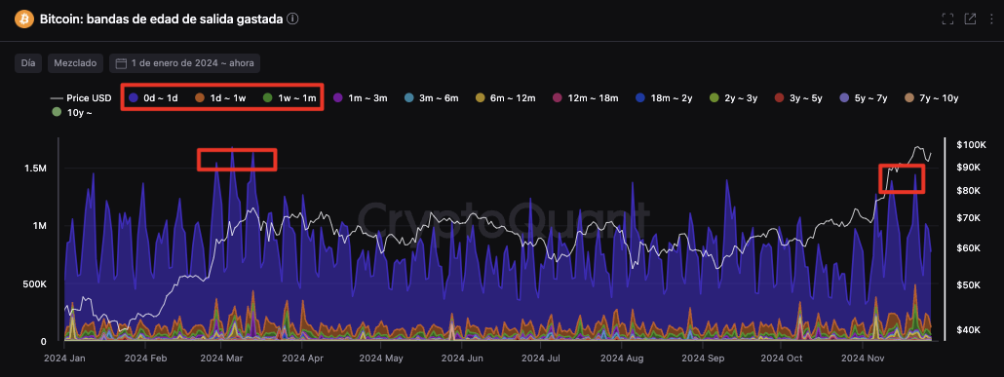Image resolution: width=1004 pixels, height=377 pixels.
Task: Click the $40K price axis label
Action: point(968,329)
